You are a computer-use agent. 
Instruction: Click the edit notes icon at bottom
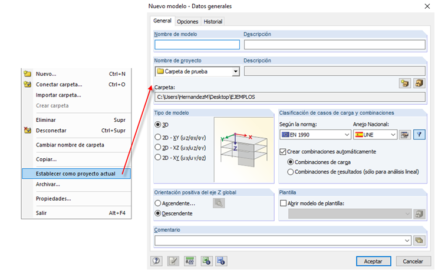[173, 261]
